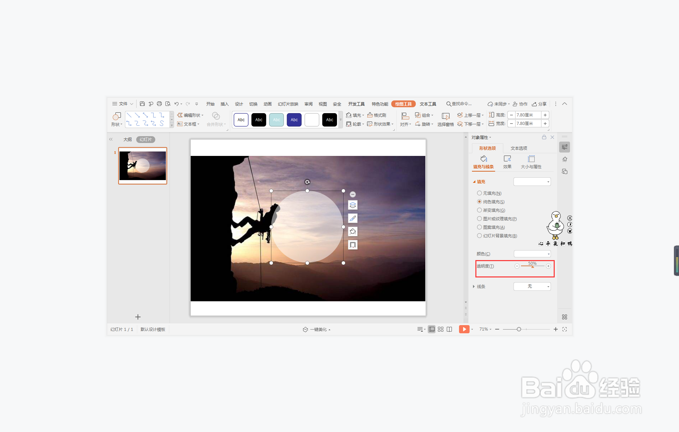Click the brush style floating icon
The height and width of the screenshot is (432, 679).
(353, 219)
